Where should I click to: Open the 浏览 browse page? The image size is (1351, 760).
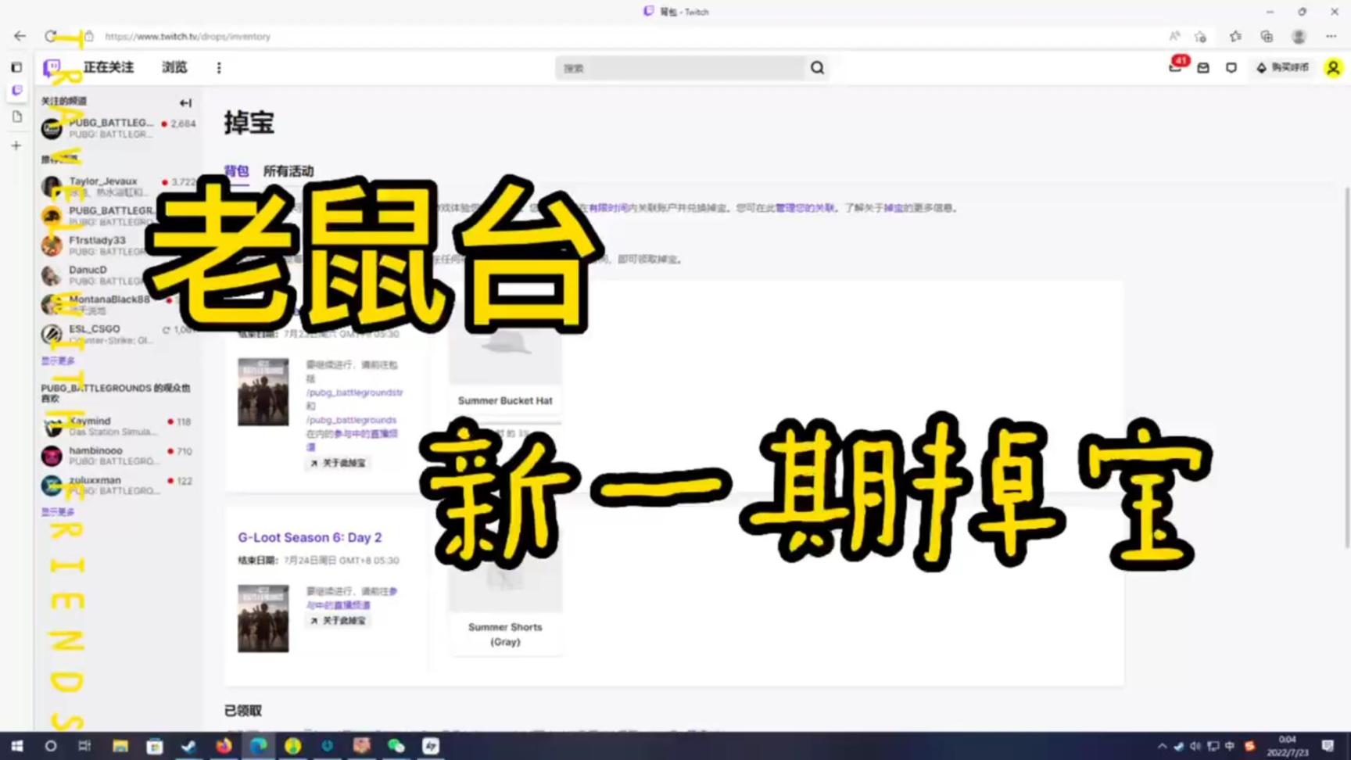(174, 68)
